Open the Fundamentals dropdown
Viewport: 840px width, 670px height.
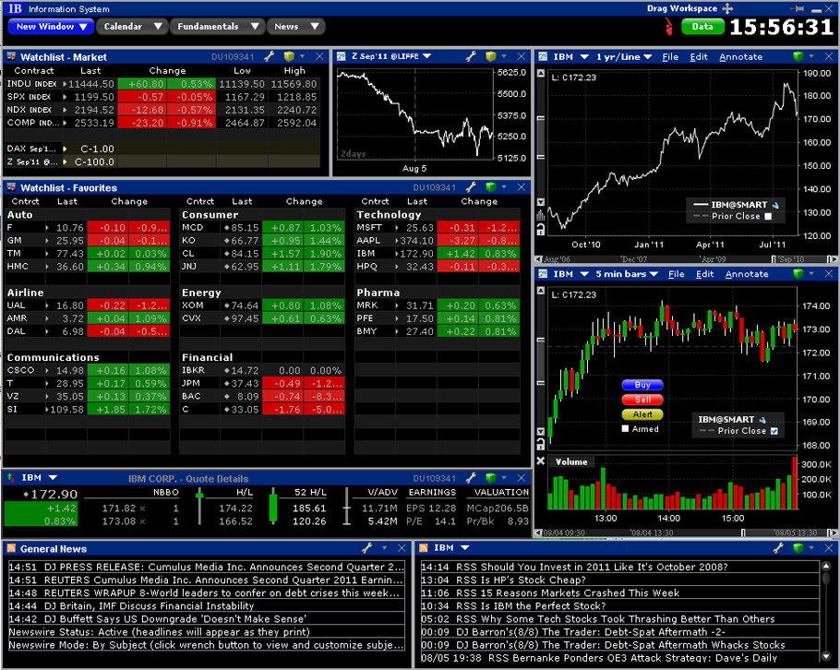click(218, 26)
